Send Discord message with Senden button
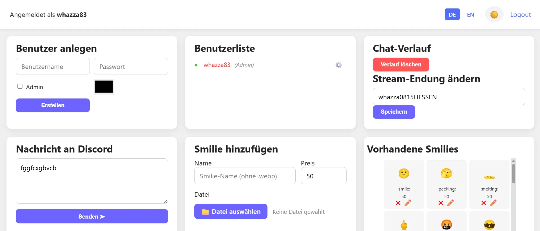Image resolution: width=540 pixels, height=231 pixels. 92,216
